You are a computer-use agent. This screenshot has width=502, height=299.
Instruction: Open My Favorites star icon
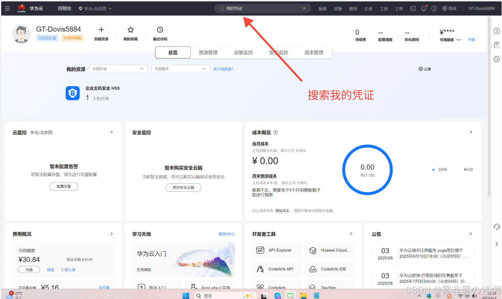coord(130,30)
